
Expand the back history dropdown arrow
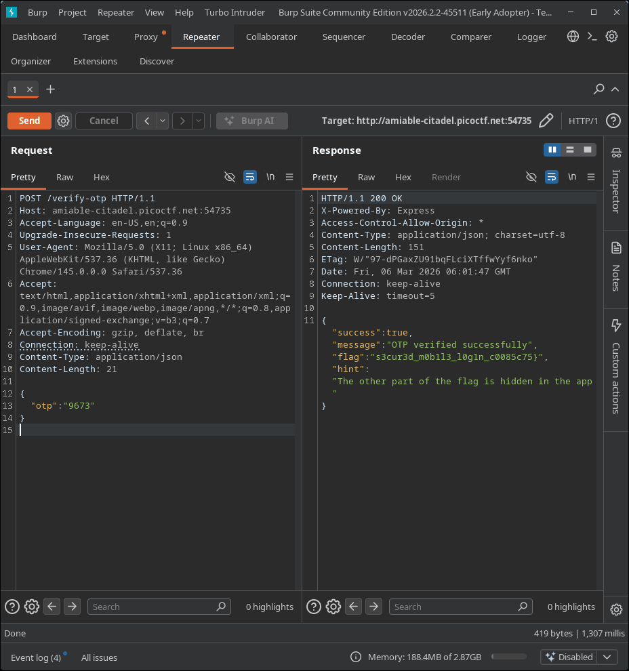click(163, 121)
